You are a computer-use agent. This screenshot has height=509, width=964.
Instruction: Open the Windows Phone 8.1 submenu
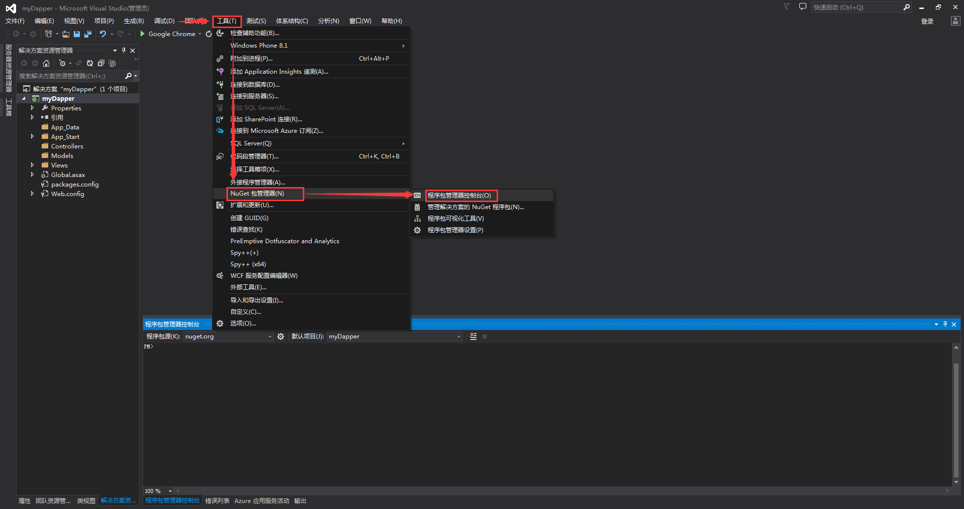click(x=311, y=46)
